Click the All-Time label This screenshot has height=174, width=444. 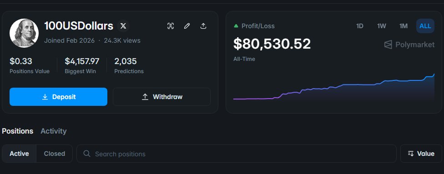tap(244, 59)
